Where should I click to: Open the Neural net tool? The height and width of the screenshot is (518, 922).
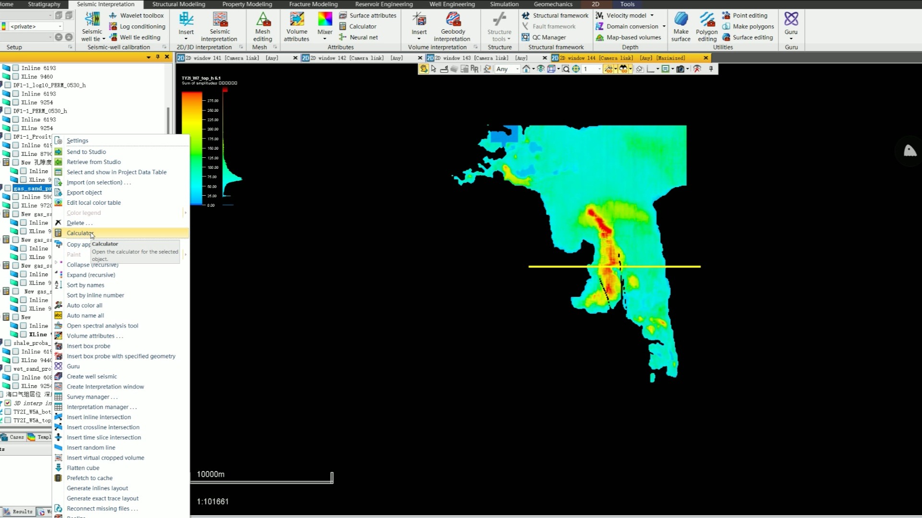[x=358, y=37]
